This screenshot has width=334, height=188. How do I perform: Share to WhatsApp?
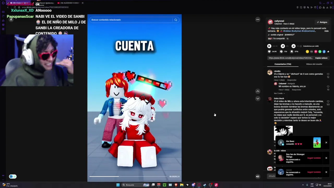320,52
